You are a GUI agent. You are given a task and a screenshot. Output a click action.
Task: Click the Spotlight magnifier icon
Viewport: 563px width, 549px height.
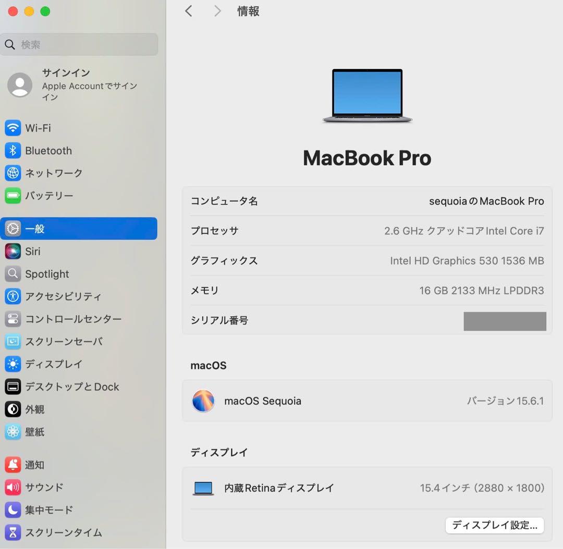pyautogui.click(x=13, y=273)
